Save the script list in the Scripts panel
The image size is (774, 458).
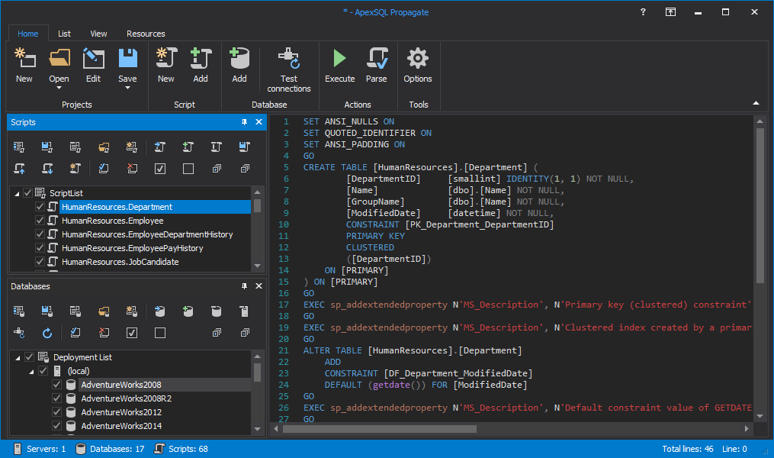tap(47, 147)
